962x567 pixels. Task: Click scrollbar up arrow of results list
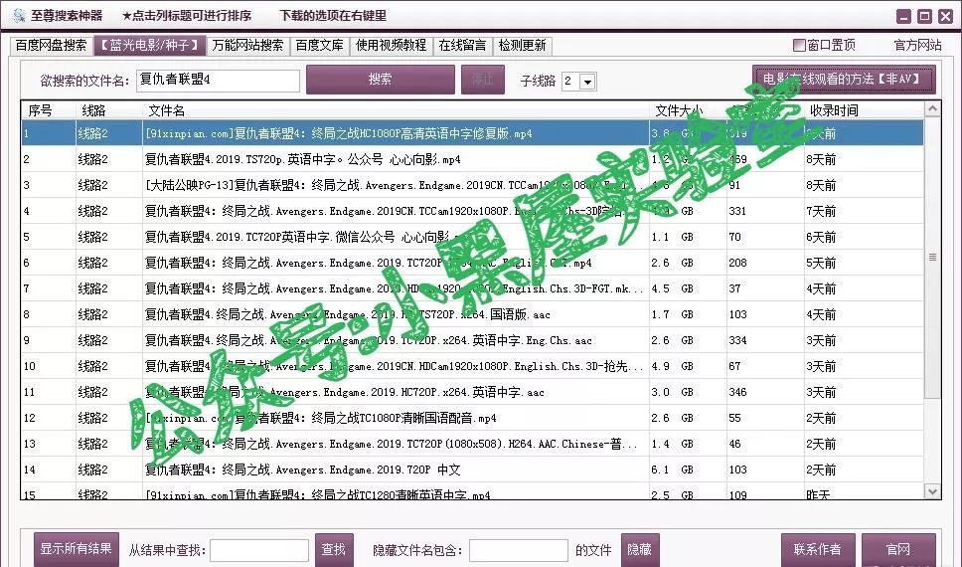pos(932,109)
